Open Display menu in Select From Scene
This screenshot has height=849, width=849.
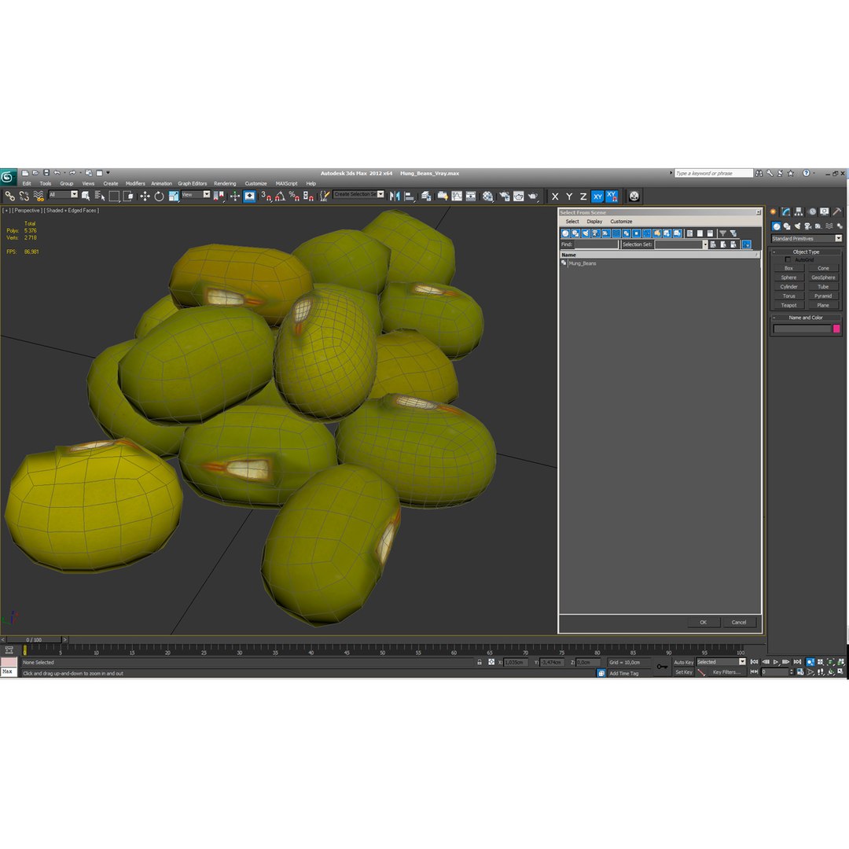[594, 222]
